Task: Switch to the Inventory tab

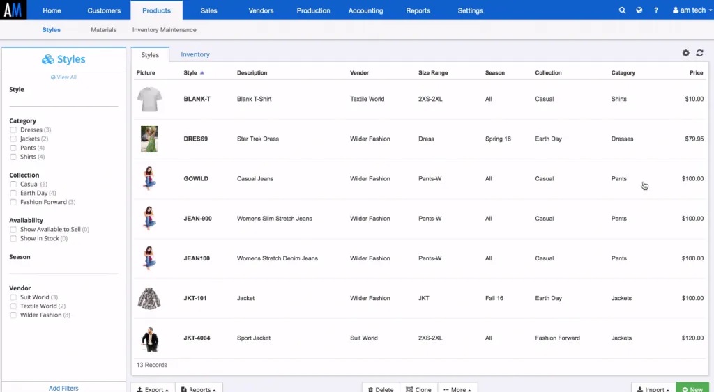Action: click(195, 54)
